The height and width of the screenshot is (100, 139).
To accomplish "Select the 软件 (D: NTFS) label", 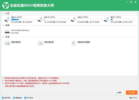I will 50,17.
